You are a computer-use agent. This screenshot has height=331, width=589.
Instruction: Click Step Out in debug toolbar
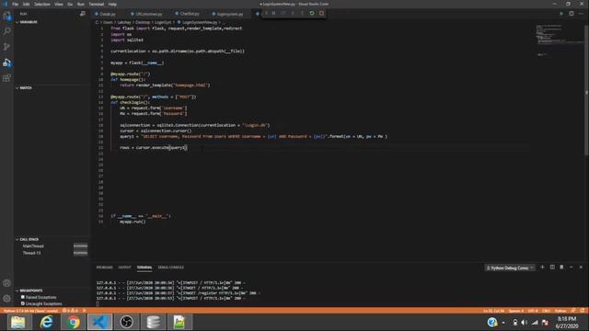[x=302, y=13]
